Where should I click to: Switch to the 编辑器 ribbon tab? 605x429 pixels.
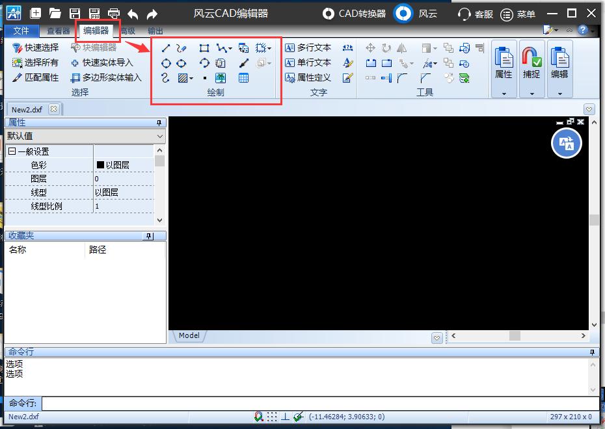pos(96,31)
